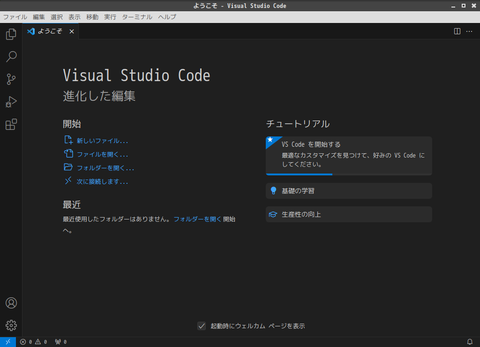This screenshot has width=480, height=347.
Task: Click the walkthrough progress bar on VS Code card
Action: [x=349, y=174]
